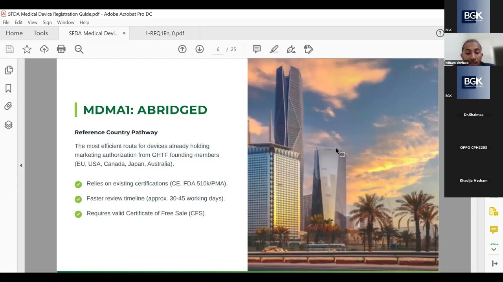Select Khadija Hesham participant tile

[x=474, y=181]
